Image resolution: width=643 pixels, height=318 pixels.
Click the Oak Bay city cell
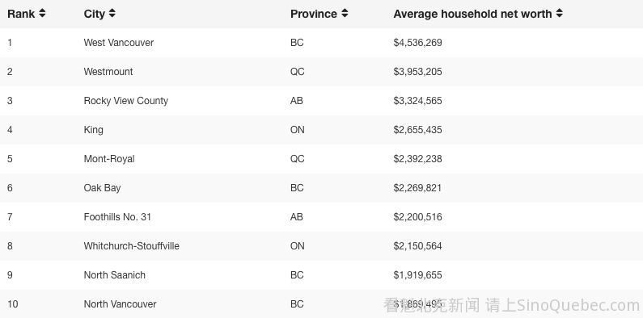point(102,188)
